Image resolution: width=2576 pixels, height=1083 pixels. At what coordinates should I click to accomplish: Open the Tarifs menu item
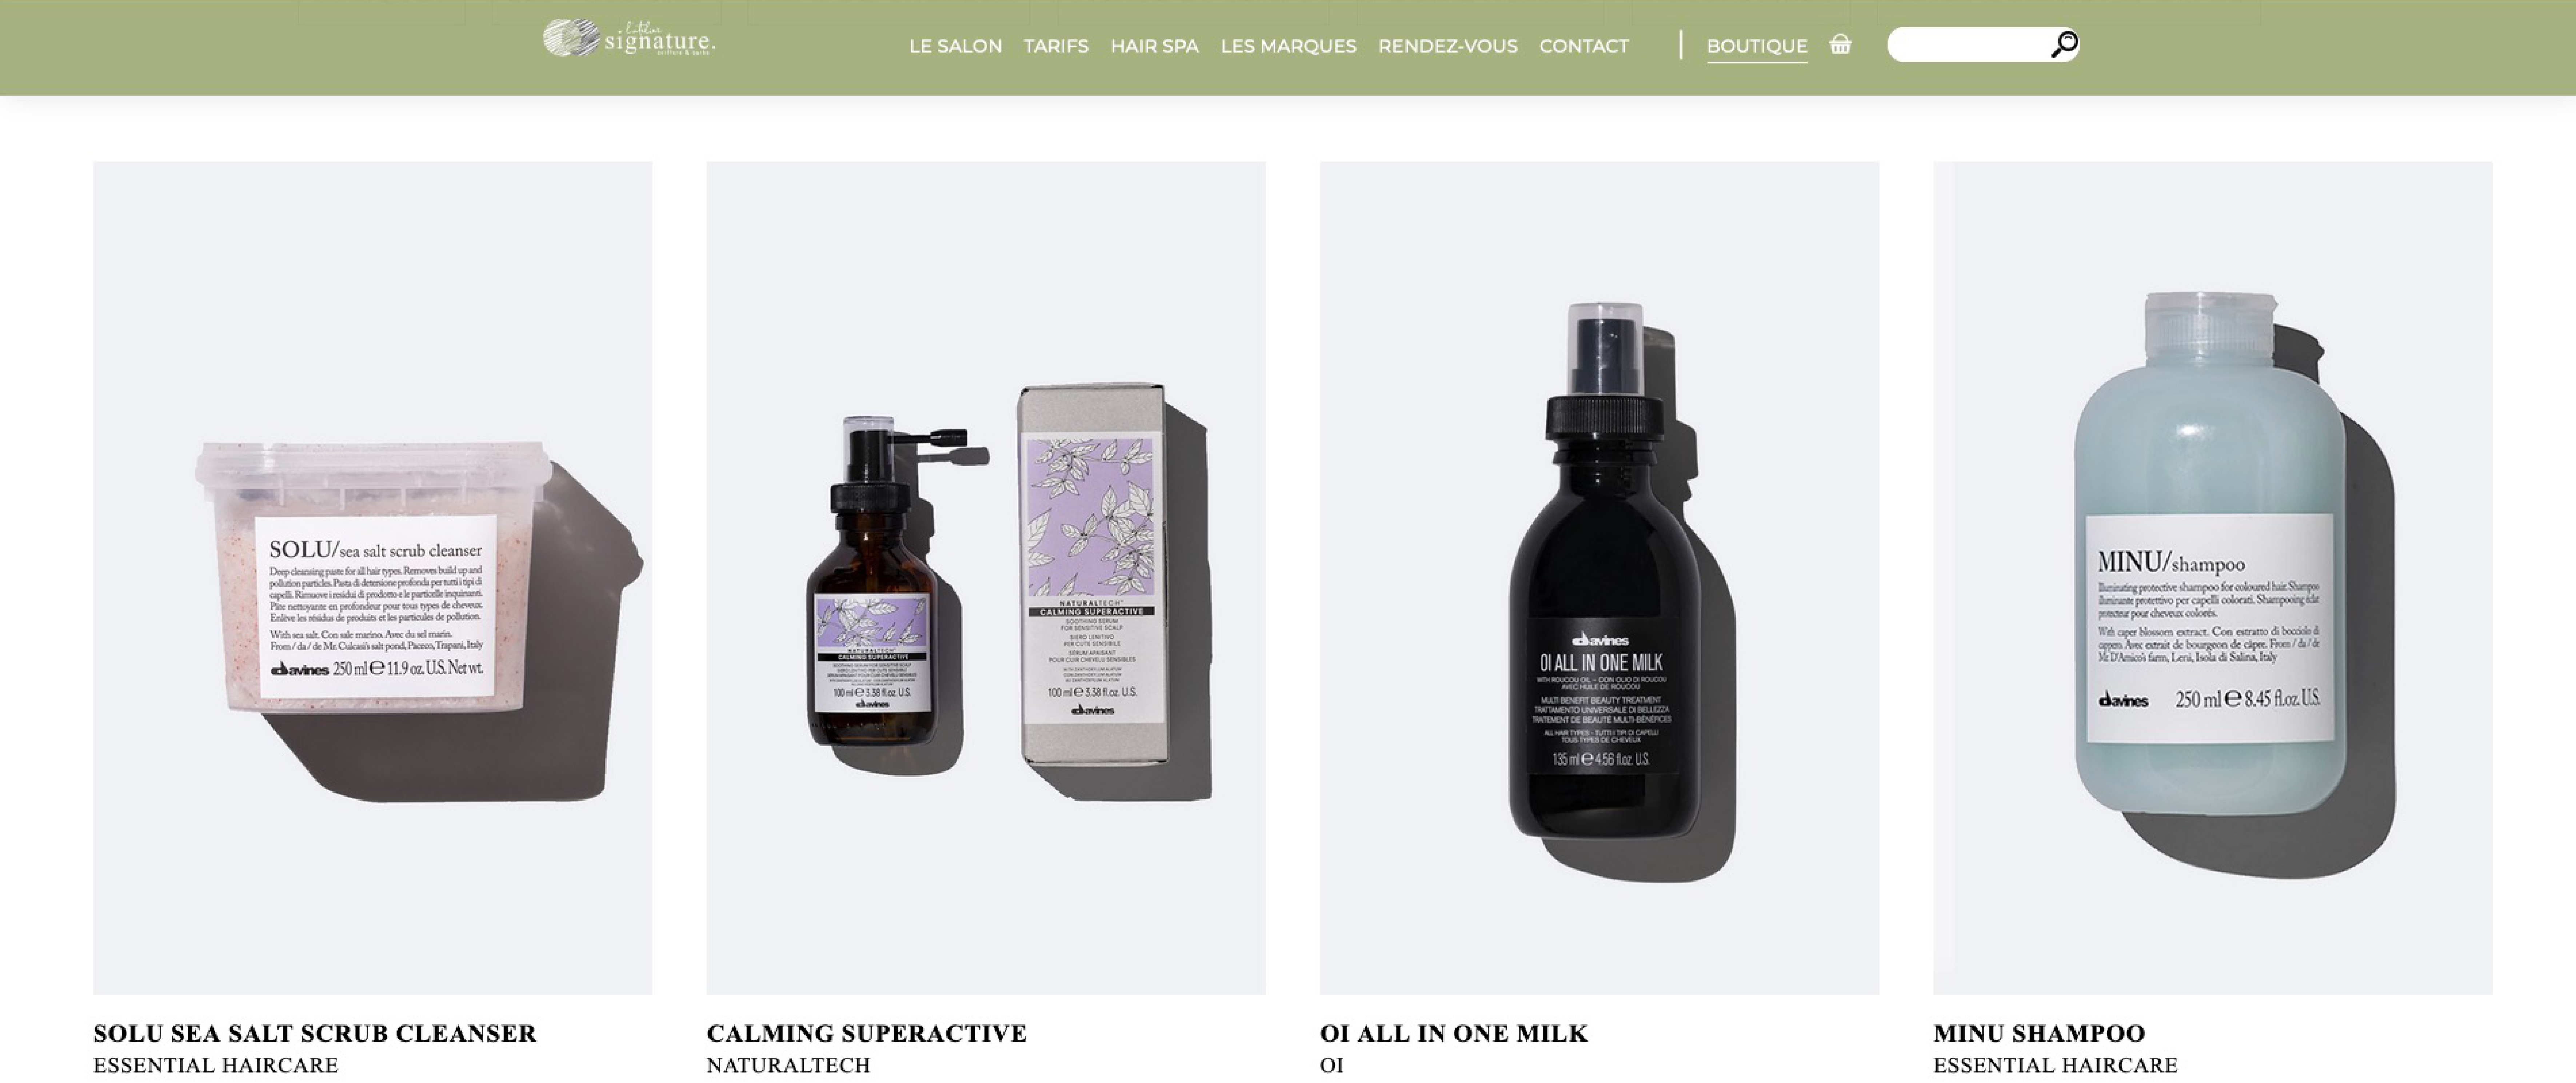coord(1056,46)
